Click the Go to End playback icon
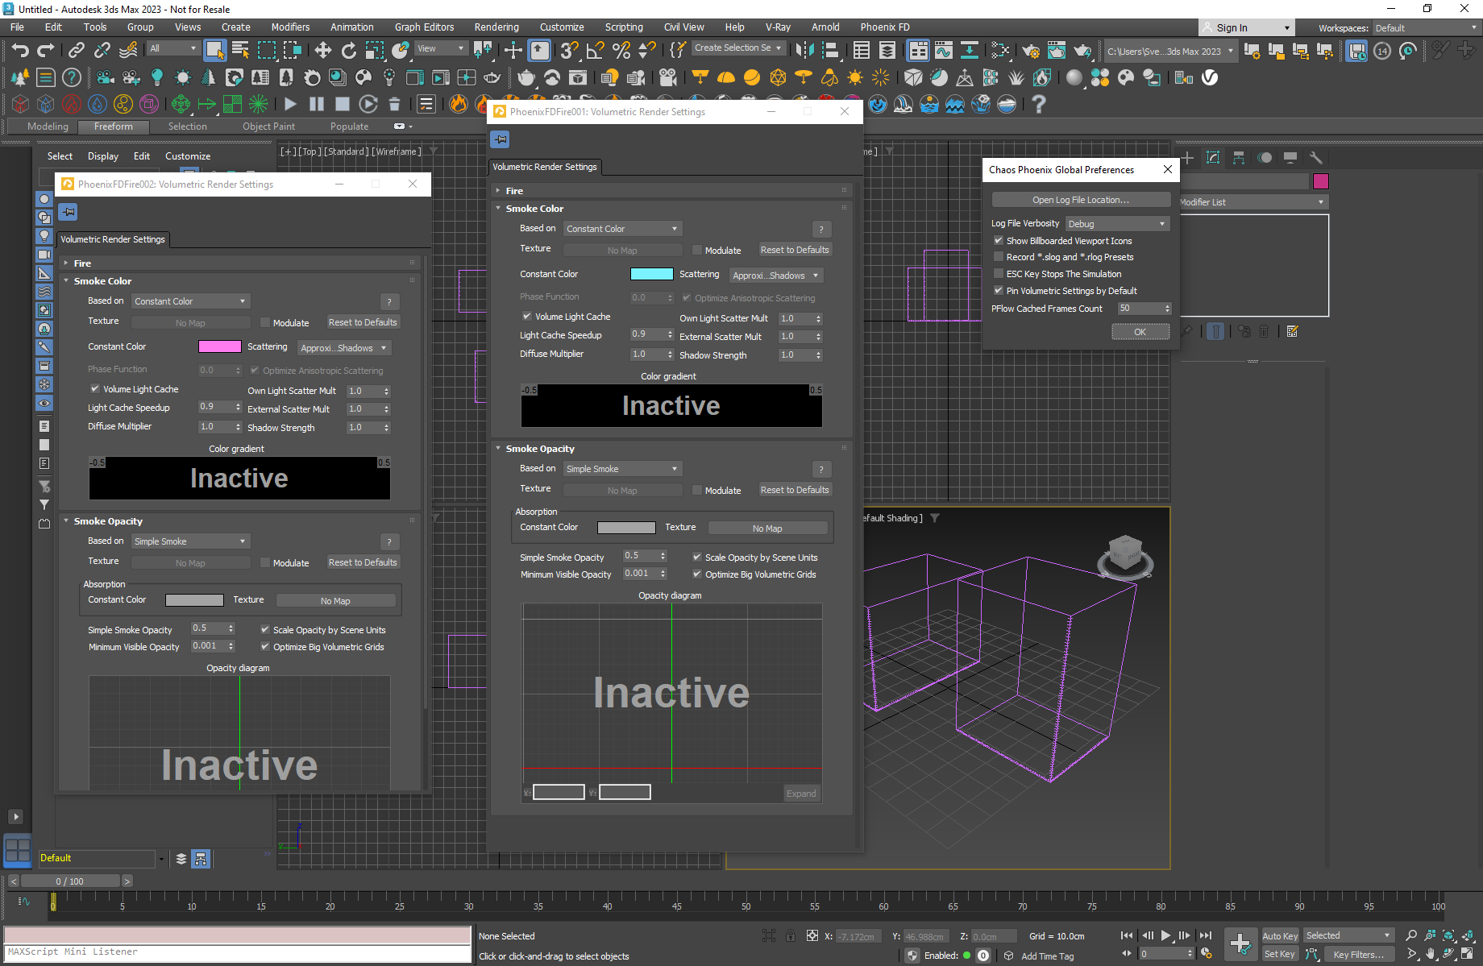This screenshot has height=966, width=1483. click(1206, 935)
